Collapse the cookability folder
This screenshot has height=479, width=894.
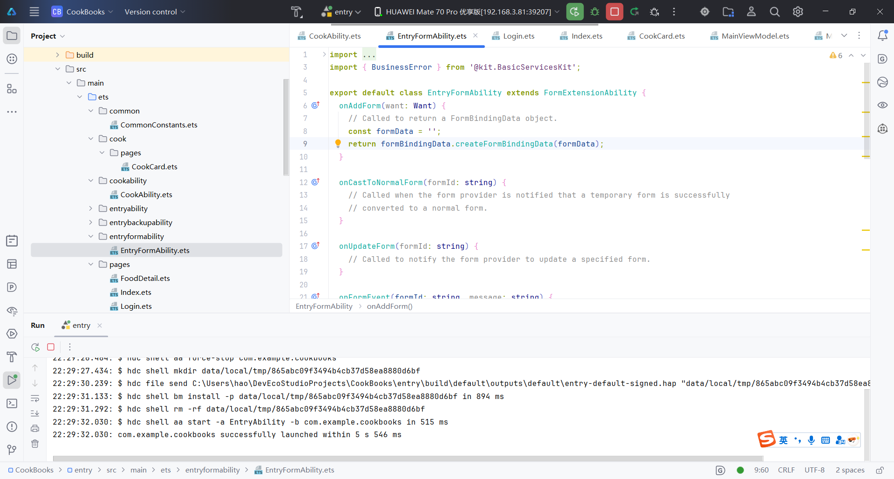coord(91,180)
